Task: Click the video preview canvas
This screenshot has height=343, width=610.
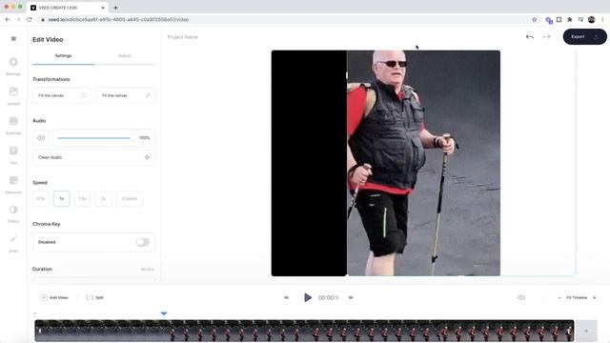Action: click(x=385, y=163)
